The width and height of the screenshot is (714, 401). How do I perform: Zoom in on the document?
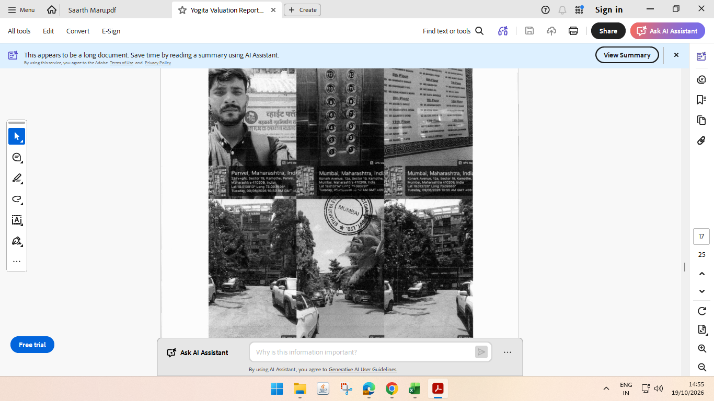tap(702, 348)
